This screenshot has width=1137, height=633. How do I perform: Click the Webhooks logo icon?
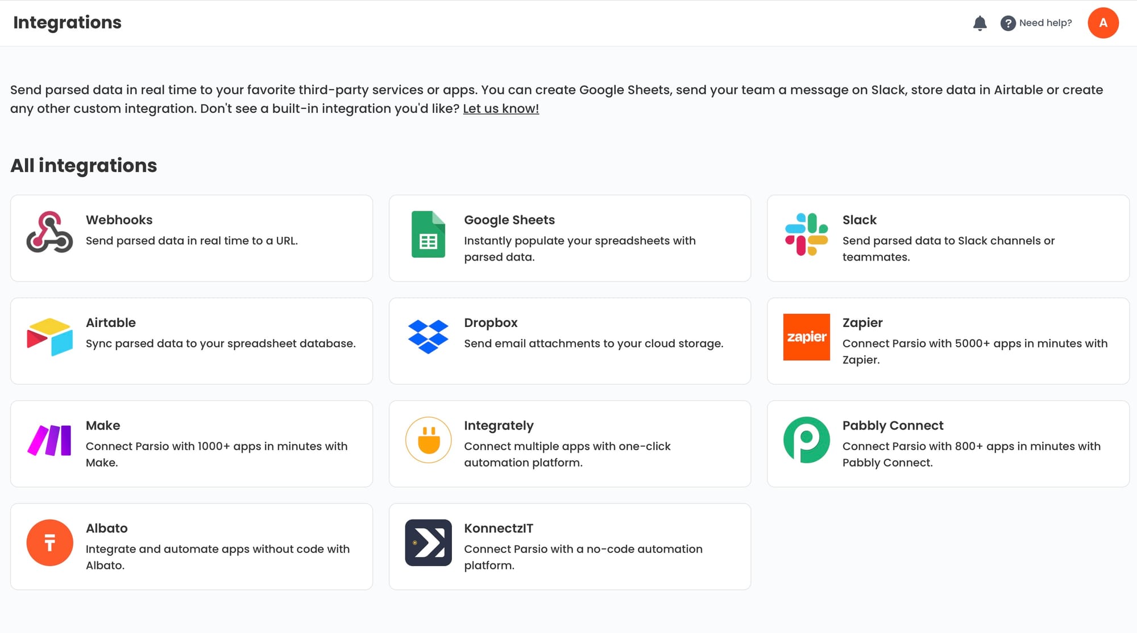[x=49, y=232]
